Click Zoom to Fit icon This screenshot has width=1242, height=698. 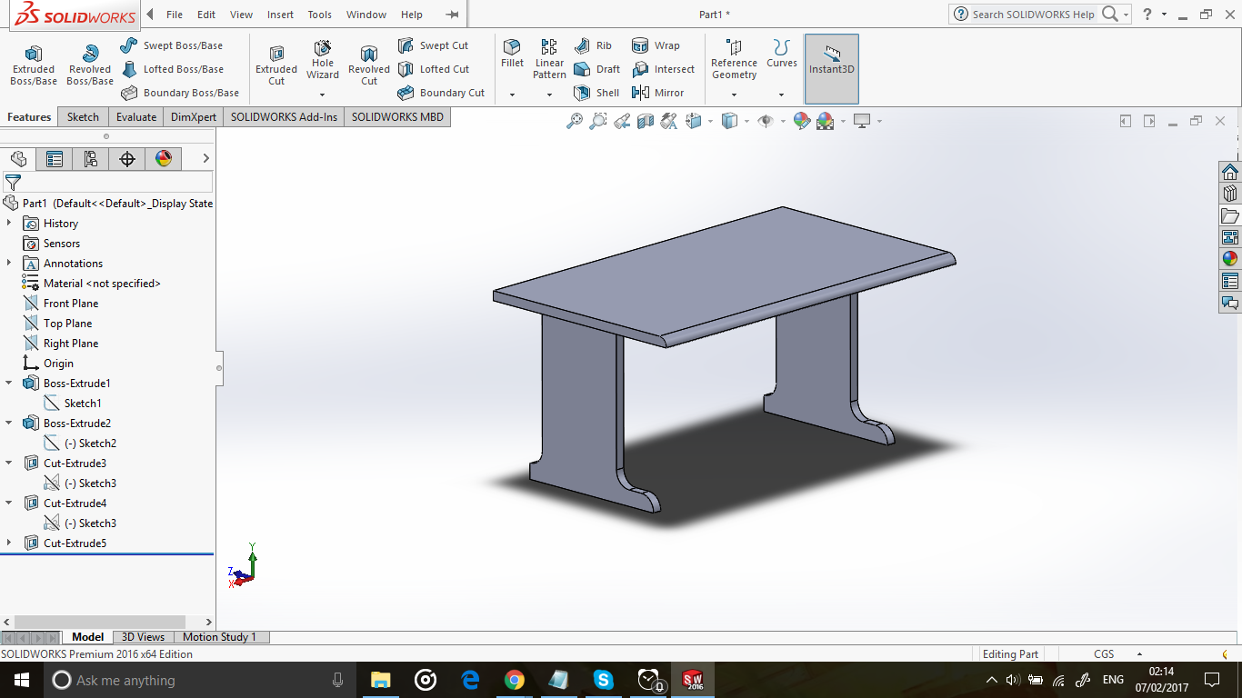[x=575, y=121]
